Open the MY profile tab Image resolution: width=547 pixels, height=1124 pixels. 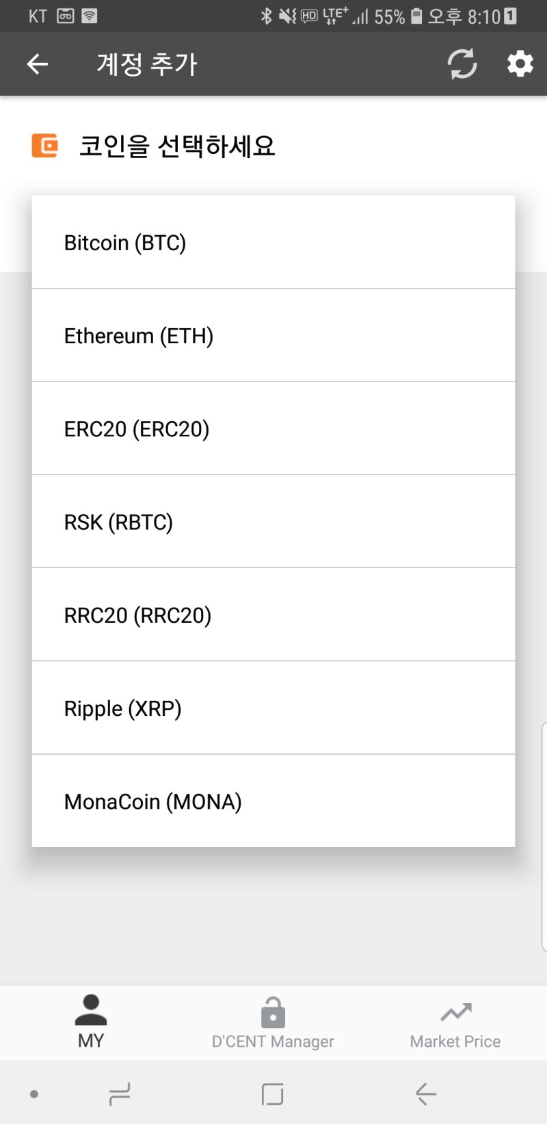tap(91, 1022)
